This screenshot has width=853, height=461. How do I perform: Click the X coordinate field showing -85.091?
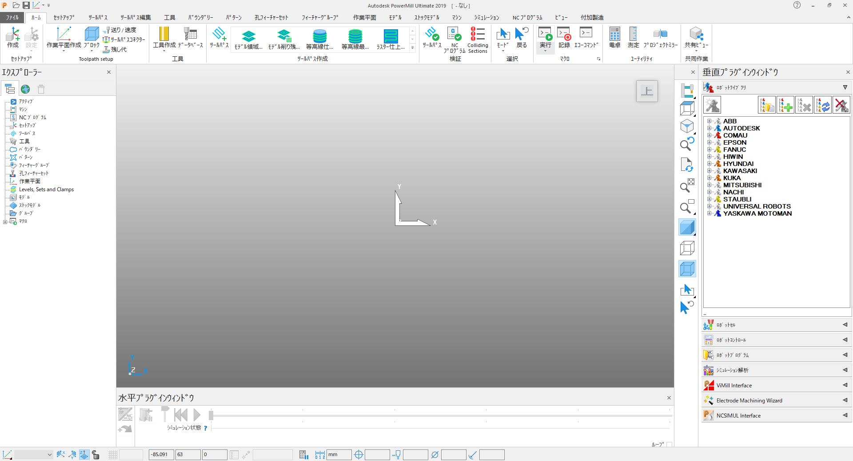[x=161, y=454]
